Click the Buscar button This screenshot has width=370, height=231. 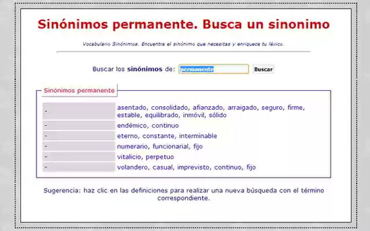point(264,69)
